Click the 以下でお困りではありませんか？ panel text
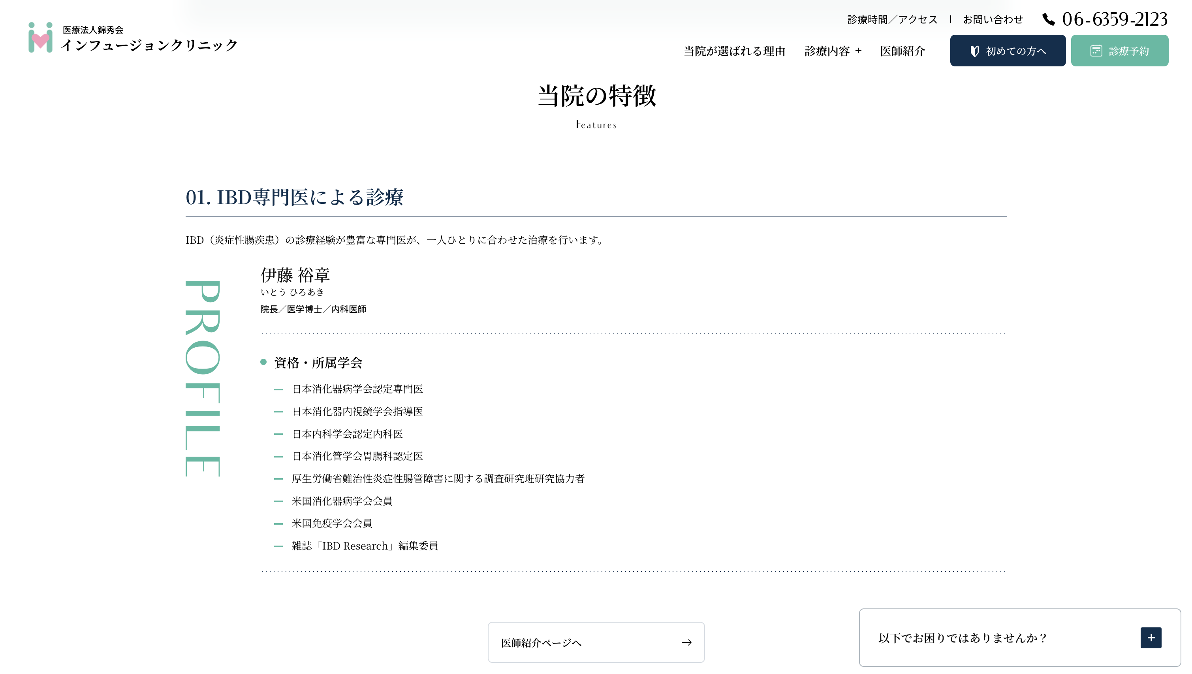1192x674 pixels. 962,638
